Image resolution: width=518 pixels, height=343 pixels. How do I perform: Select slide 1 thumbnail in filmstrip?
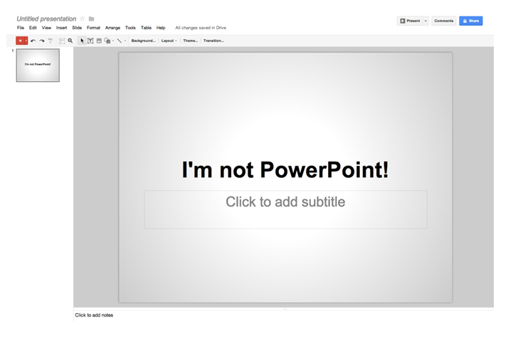(x=38, y=65)
